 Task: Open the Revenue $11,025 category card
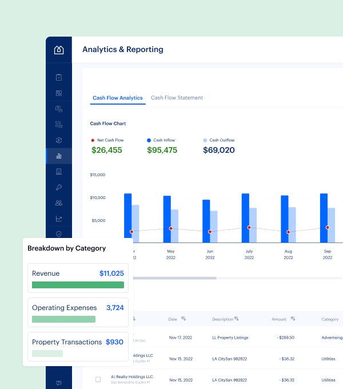(x=78, y=278)
